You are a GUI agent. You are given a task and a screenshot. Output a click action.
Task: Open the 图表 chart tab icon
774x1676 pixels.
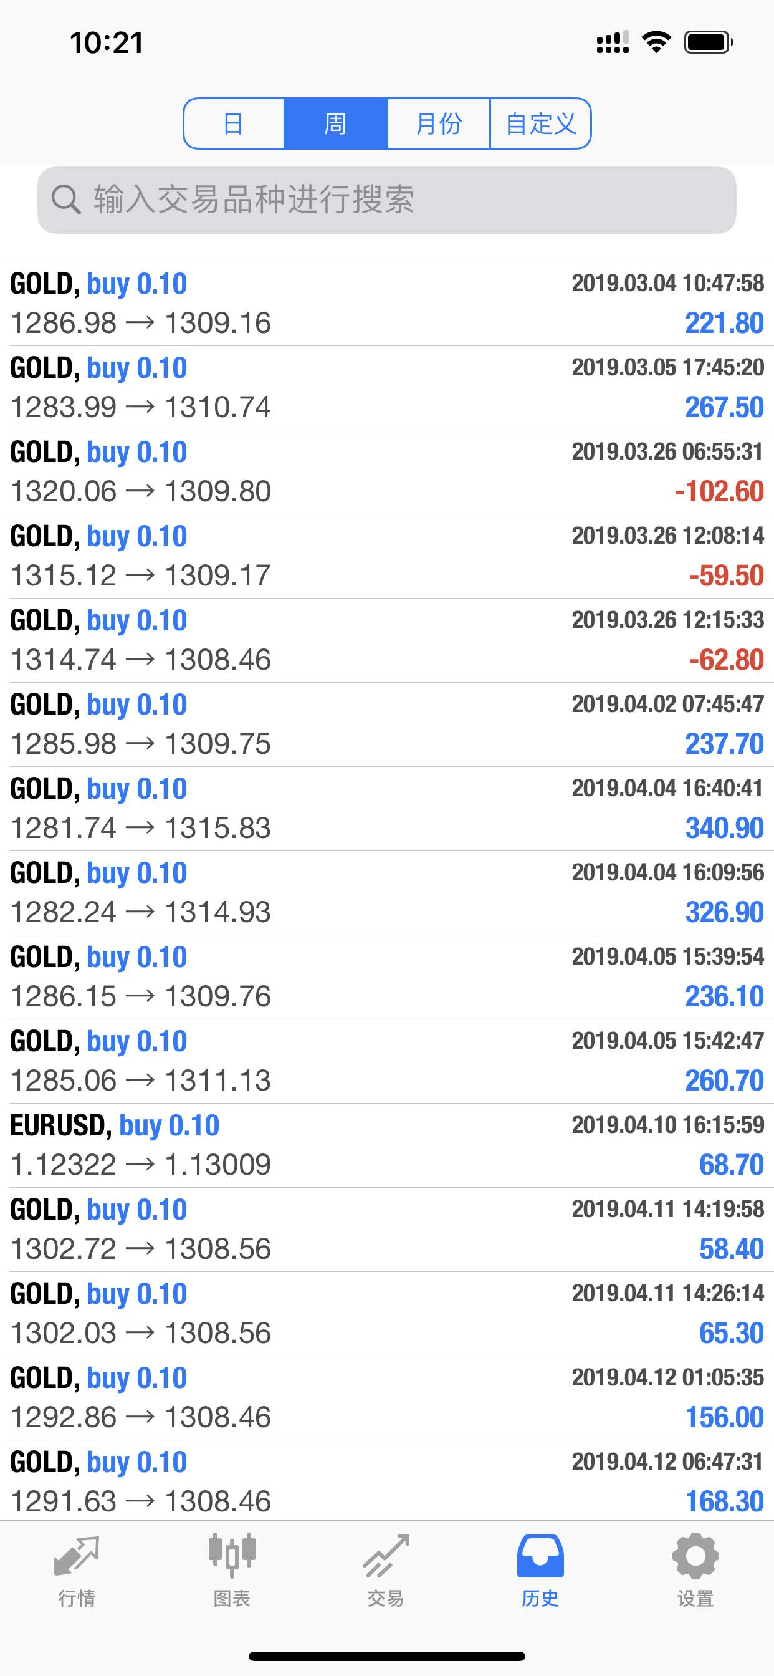pyautogui.click(x=232, y=1556)
